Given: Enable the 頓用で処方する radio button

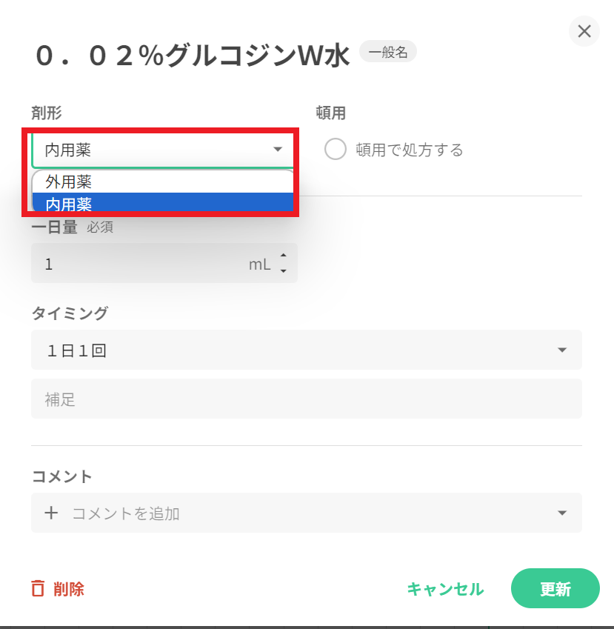Looking at the screenshot, I should pyautogui.click(x=336, y=150).
